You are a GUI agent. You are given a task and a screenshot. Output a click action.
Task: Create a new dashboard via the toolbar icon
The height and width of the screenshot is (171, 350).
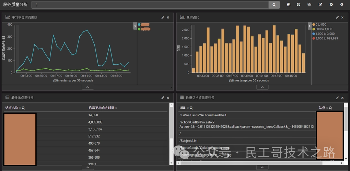pyautogui.click(x=288, y=4)
